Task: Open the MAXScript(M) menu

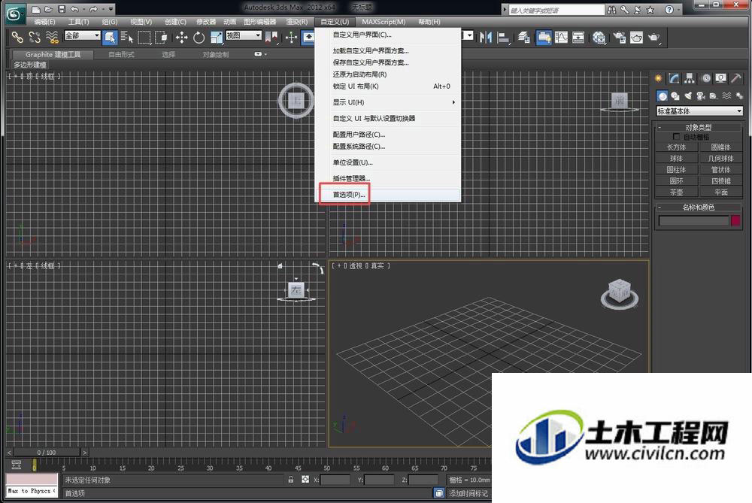Action: pos(384,22)
